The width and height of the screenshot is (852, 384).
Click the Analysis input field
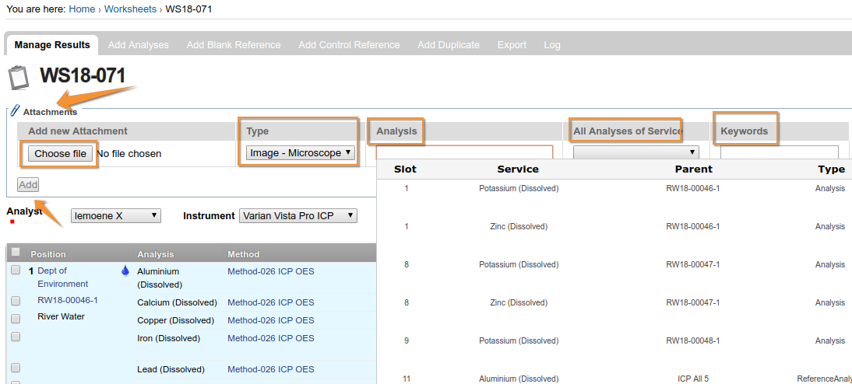pyautogui.click(x=464, y=153)
